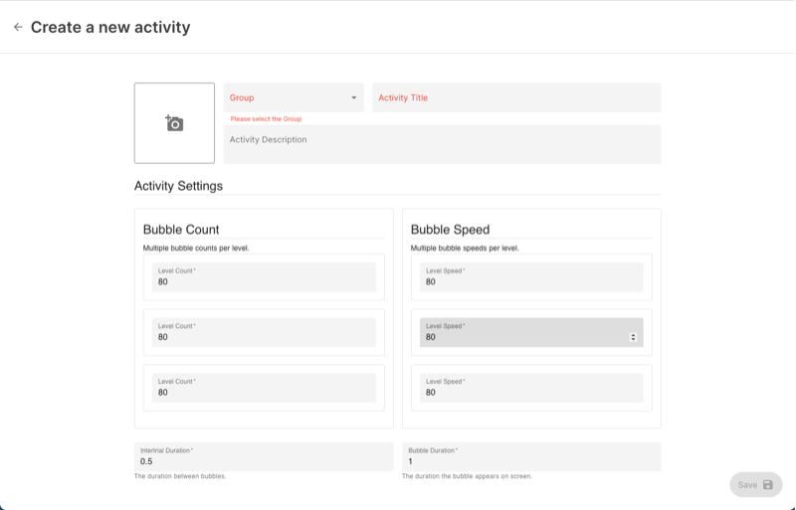This screenshot has width=796, height=510.
Task: Click the first Level Speed field
Action: coord(530,277)
